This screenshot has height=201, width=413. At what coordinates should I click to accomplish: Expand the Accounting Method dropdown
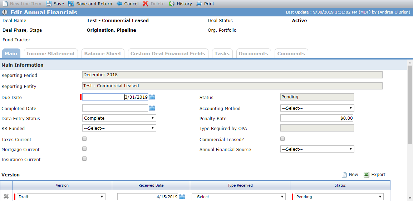pos(317,108)
